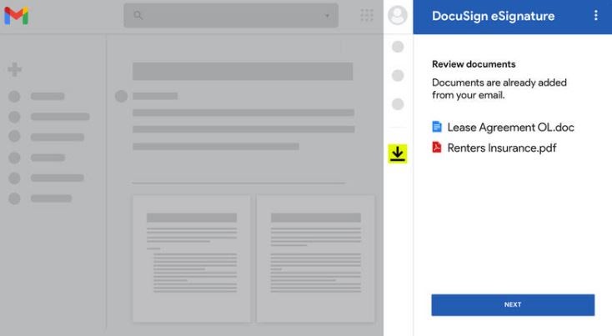The width and height of the screenshot is (612, 336).
Task: Click the Review documents heading
Action: (x=474, y=64)
